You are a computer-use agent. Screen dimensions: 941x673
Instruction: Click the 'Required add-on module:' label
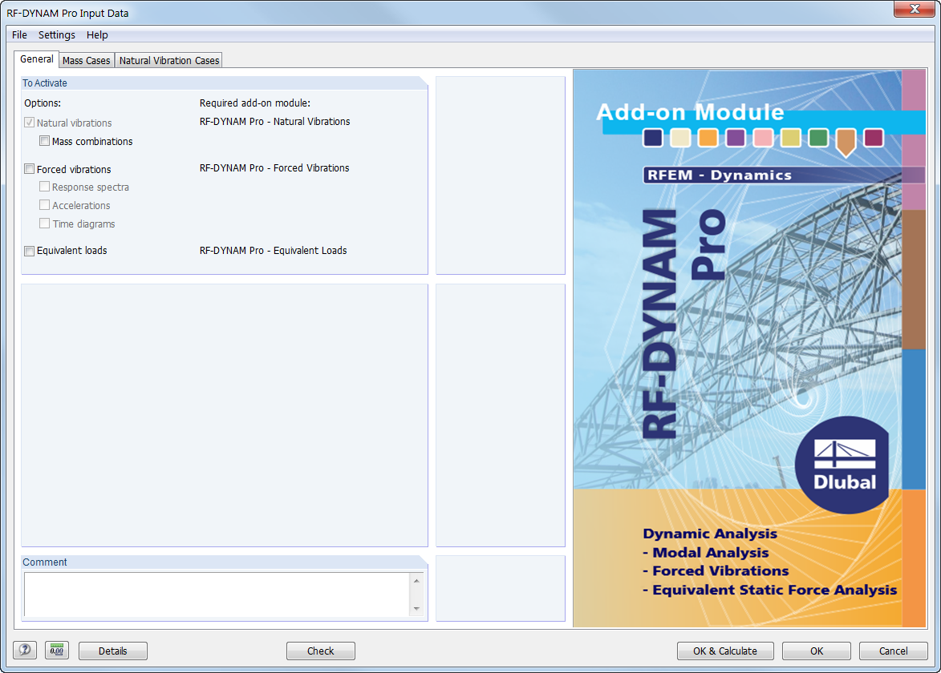255,103
